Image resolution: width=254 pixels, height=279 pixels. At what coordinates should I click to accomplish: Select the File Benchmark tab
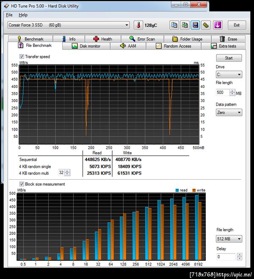tap(35, 46)
